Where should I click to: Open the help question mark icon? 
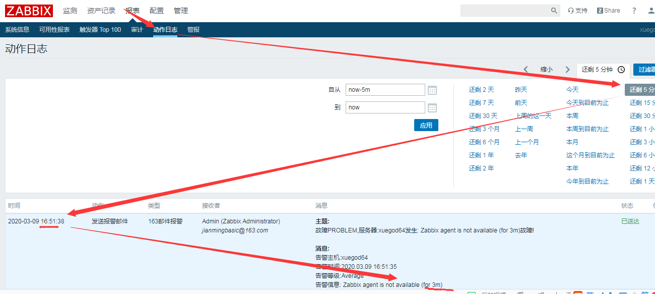click(x=634, y=11)
